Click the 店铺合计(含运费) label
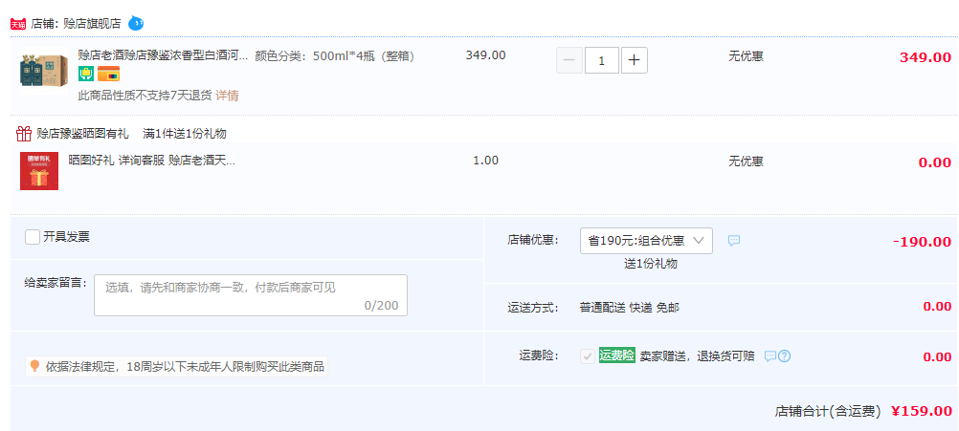This screenshot has width=959, height=431. click(x=828, y=411)
